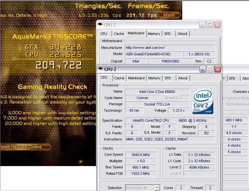Image resolution: width=249 pixels, height=191 pixels.
Task: Switch to Memory tab in front CPU-Z window
Action: tap(154, 78)
